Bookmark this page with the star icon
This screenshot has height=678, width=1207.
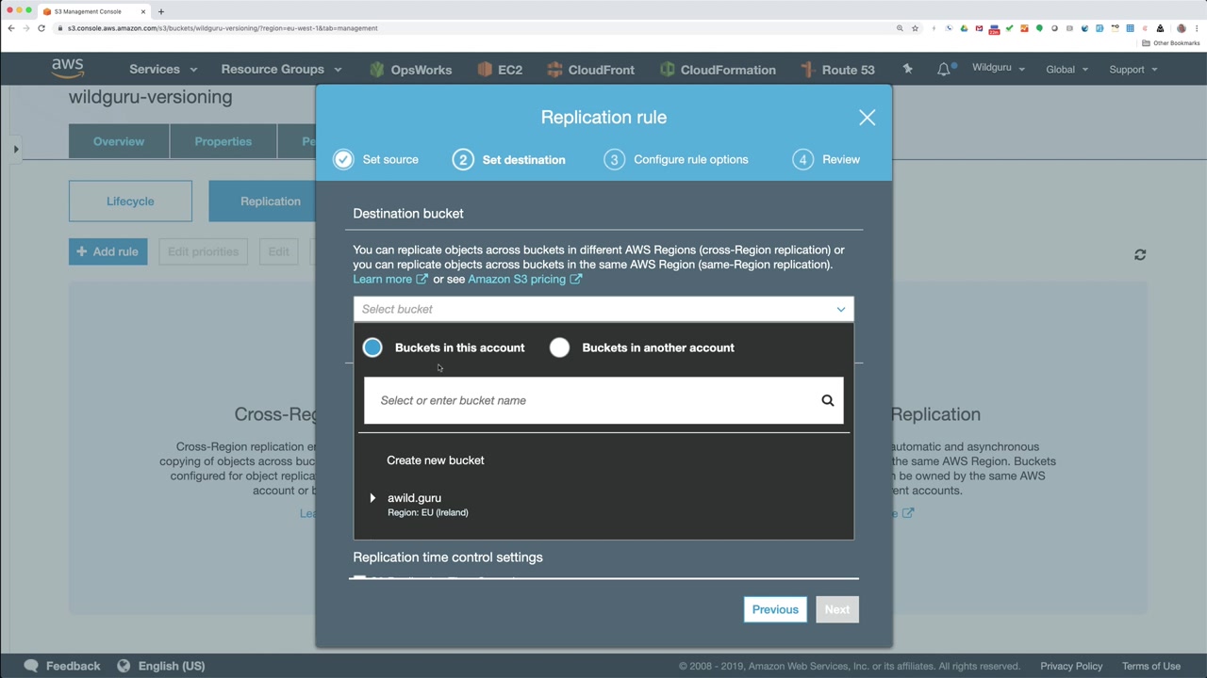coord(915,28)
